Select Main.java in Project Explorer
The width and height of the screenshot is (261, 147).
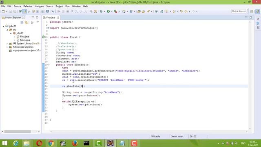(25, 40)
